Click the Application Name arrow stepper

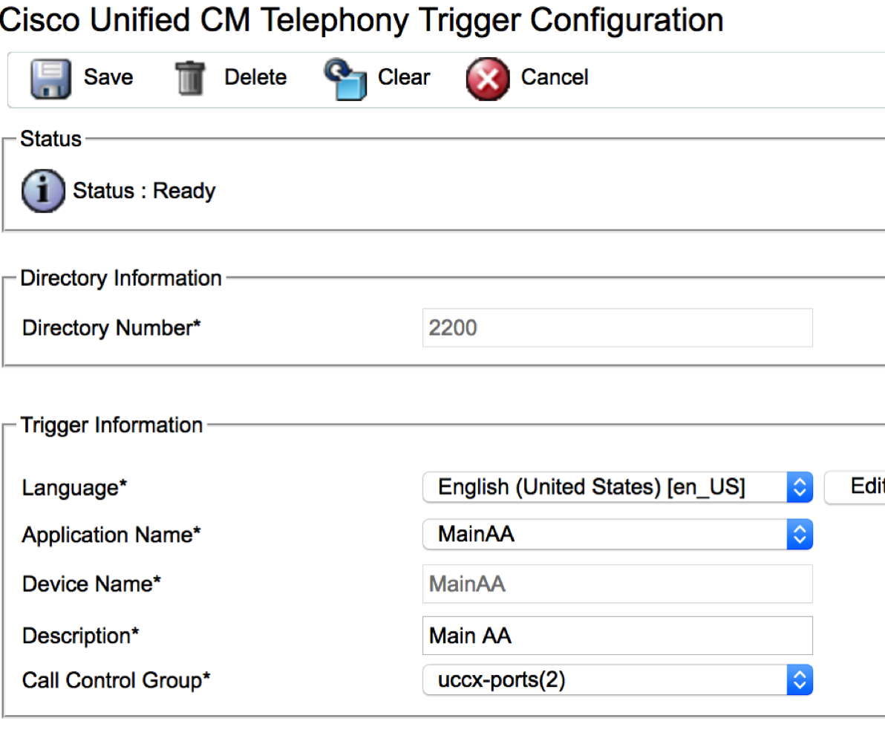[800, 535]
